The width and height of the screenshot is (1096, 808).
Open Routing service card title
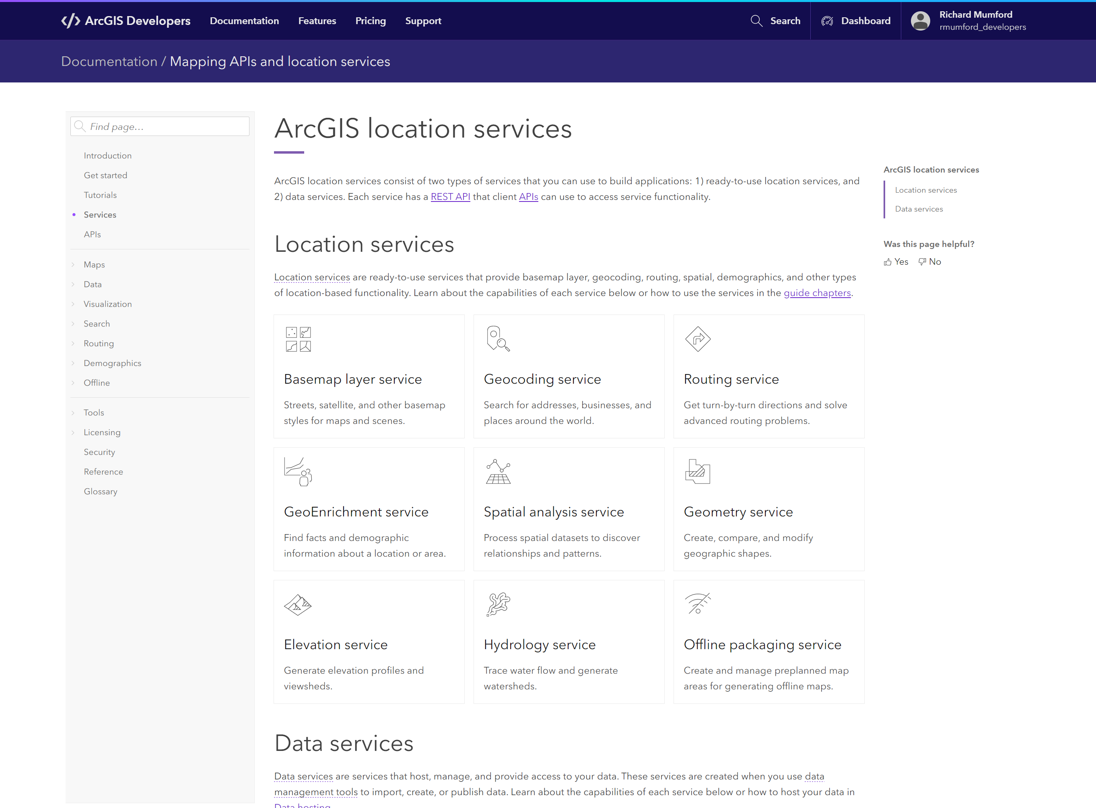tap(731, 379)
